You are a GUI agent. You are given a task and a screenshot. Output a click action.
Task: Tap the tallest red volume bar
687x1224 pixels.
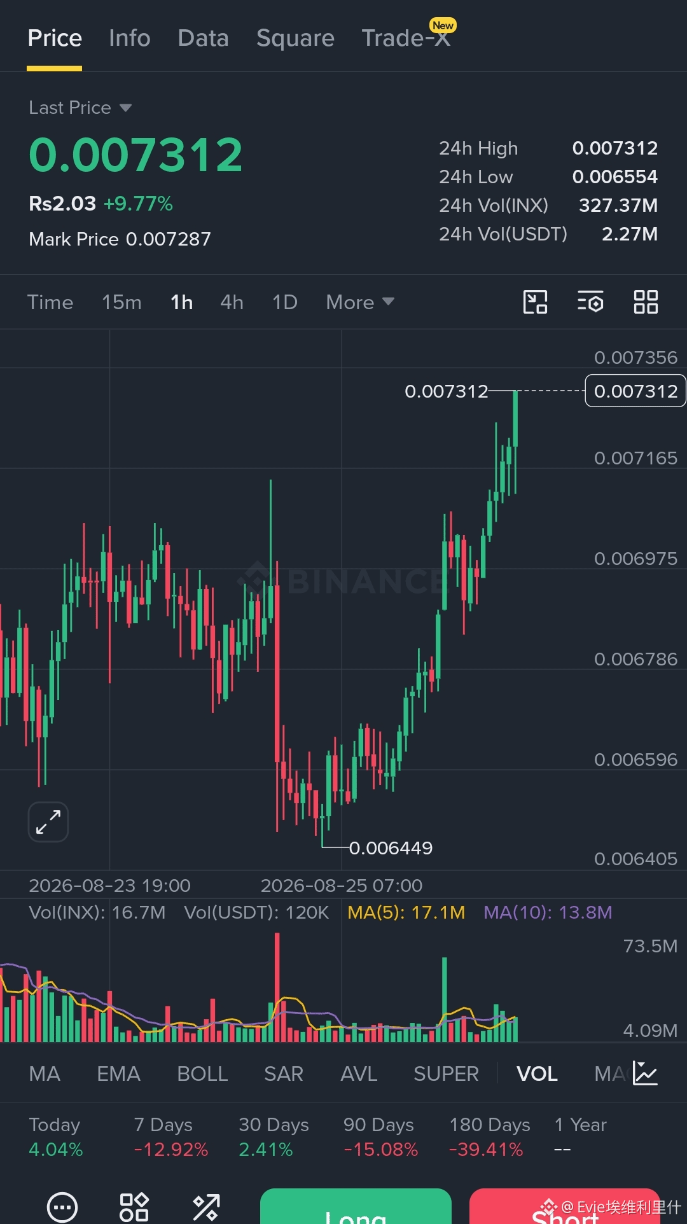[x=277, y=987]
